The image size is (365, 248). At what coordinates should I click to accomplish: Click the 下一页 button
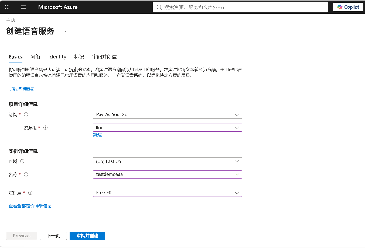coord(53,236)
